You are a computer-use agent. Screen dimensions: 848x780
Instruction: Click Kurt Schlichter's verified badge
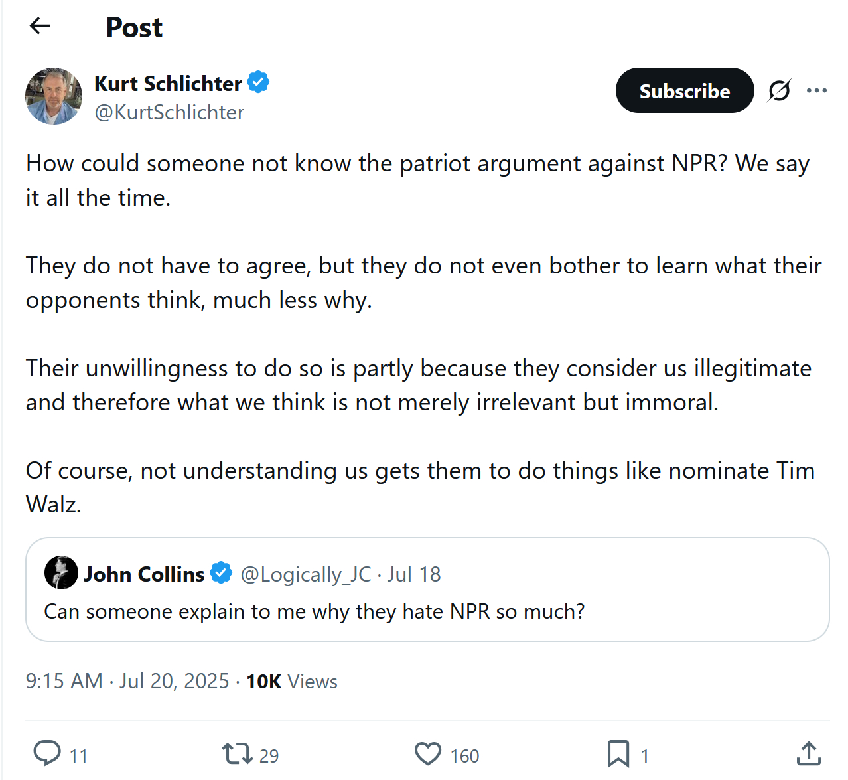[x=258, y=82]
